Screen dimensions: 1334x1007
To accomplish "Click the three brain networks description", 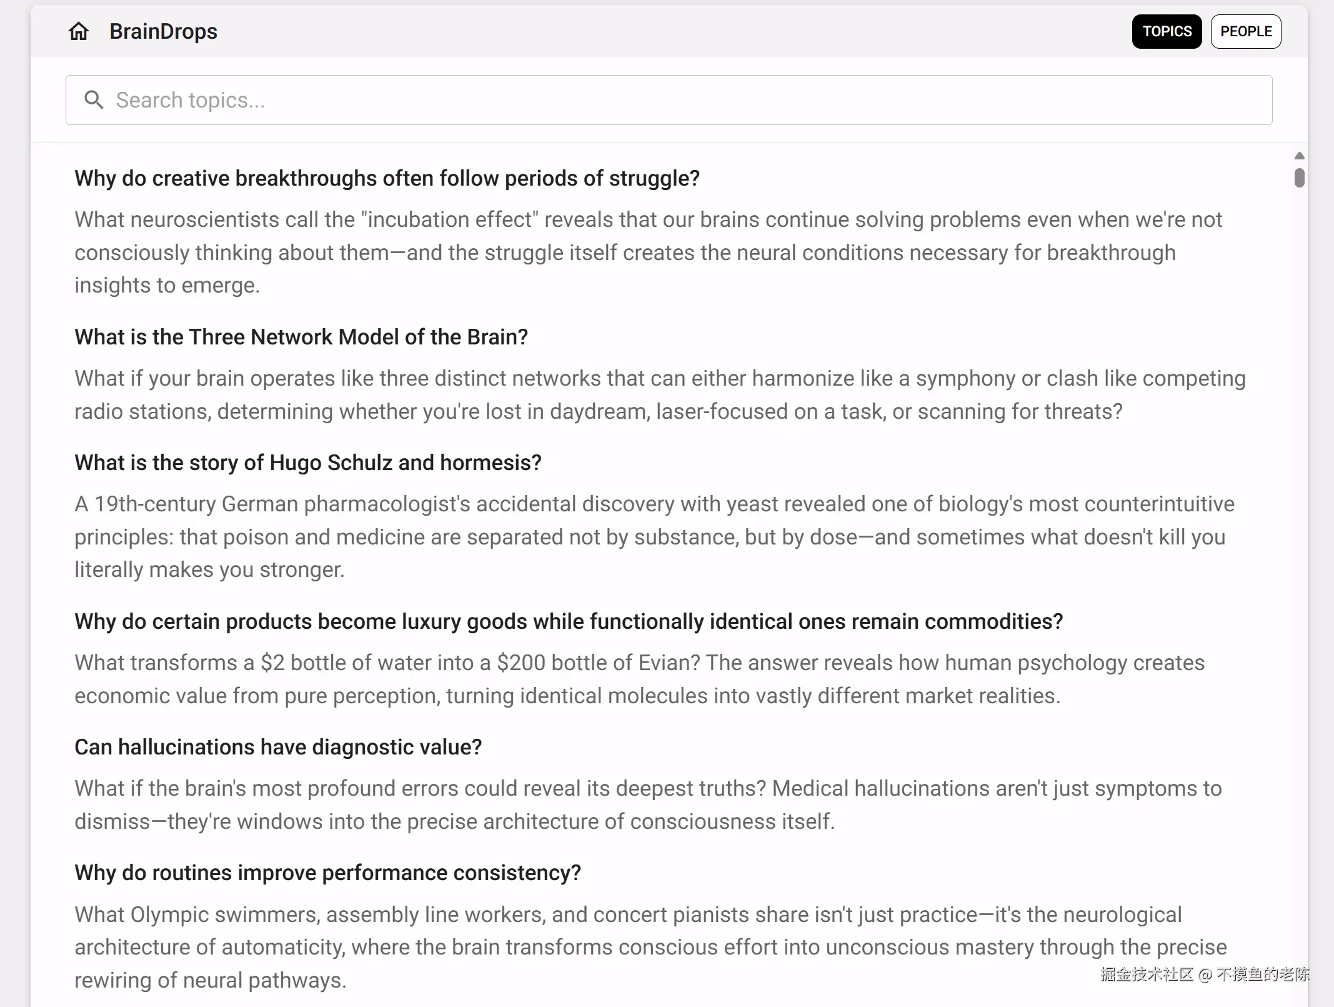I will coord(625,395).
